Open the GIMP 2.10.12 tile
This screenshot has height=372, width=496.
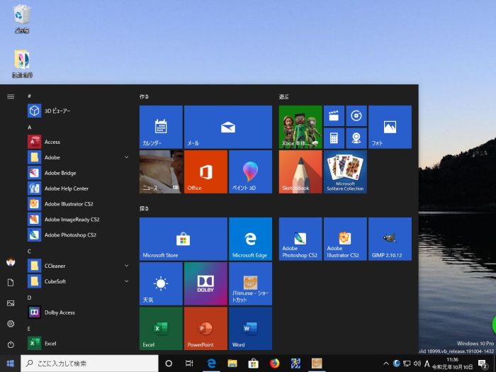click(390, 239)
